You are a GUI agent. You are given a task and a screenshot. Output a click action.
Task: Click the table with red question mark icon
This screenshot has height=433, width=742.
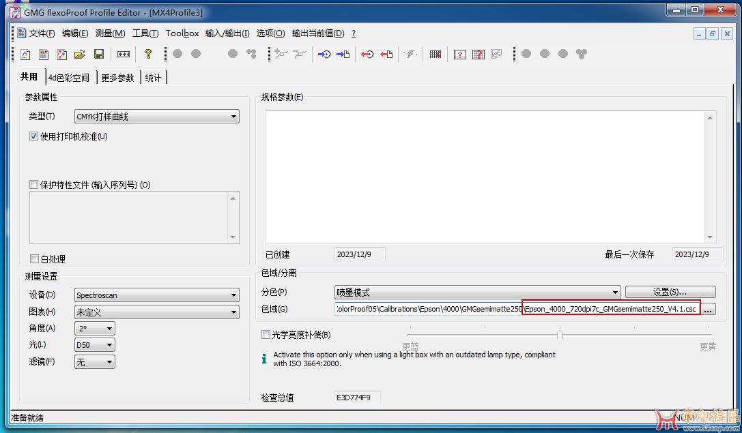point(479,55)
